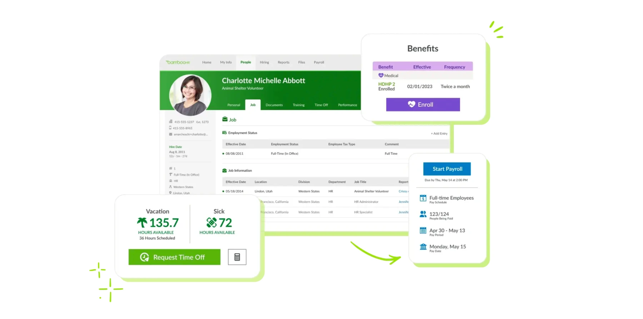Click the email envelope icon in sidebar

coord(171,134)
